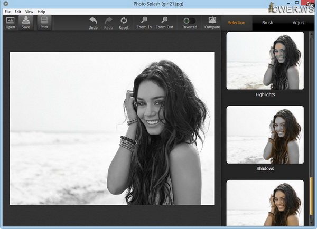This screenshot has width=317, height=229.
Task: Toggle the Inverted switch
Action: [x=190, y=21]
